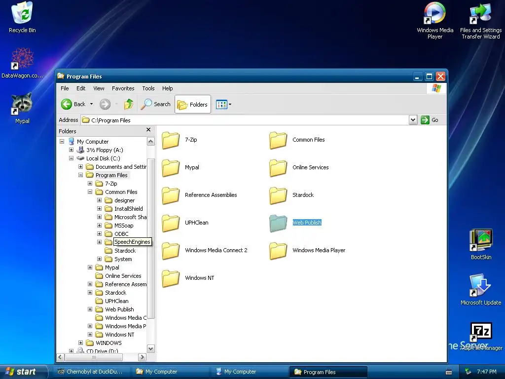Click the Program Files taskbar button
Viewport: 505px width, 379px height.
pos(328,372)
